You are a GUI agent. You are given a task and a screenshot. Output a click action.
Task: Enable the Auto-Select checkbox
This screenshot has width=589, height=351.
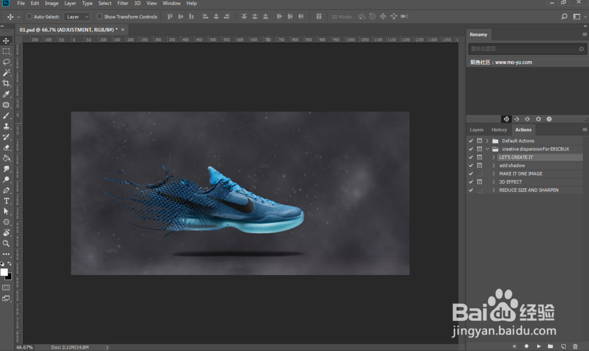[29, 16]
